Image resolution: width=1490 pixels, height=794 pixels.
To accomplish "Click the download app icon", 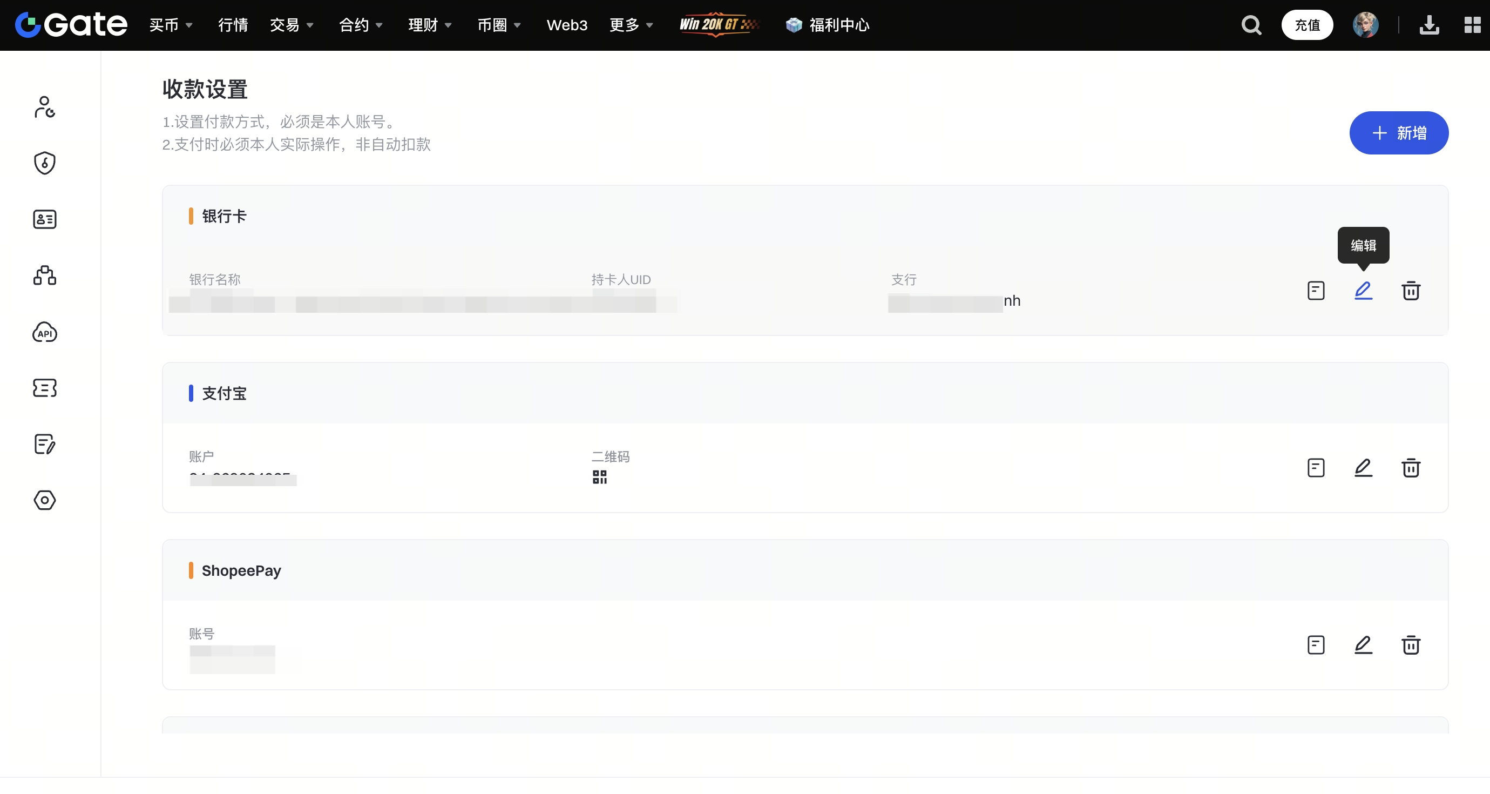I will tap(1428, 25).
